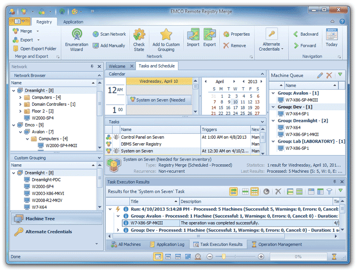The width and height of the screenshot is (356, 270).
Task: Select W7-X64-SP1 in Machine Queue
Action: [x=297, y=114]
